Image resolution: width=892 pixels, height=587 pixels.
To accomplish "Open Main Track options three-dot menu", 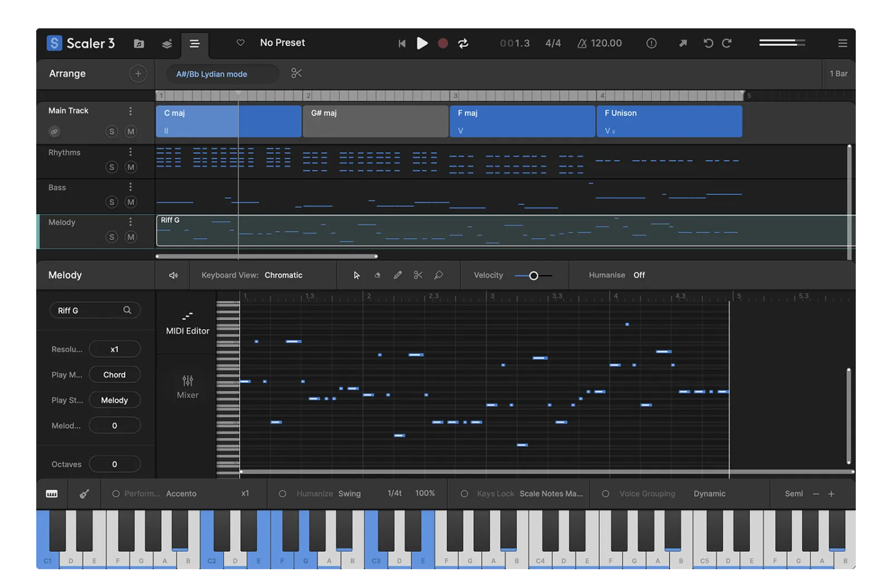I will (x=130, y=111).
